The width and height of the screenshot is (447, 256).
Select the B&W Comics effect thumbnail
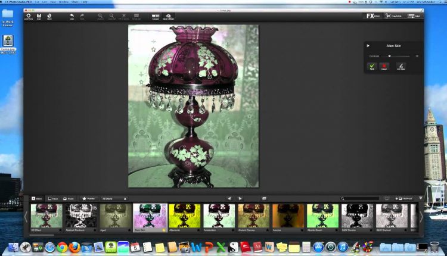click(357, 216)
